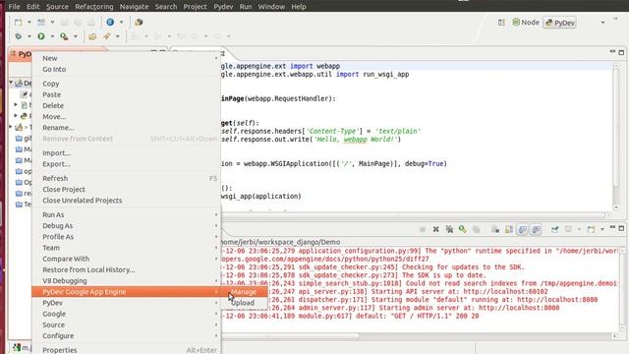Click the localhost:8000 admin server URL
Screen dimensions: 629x354
[519, 308]
